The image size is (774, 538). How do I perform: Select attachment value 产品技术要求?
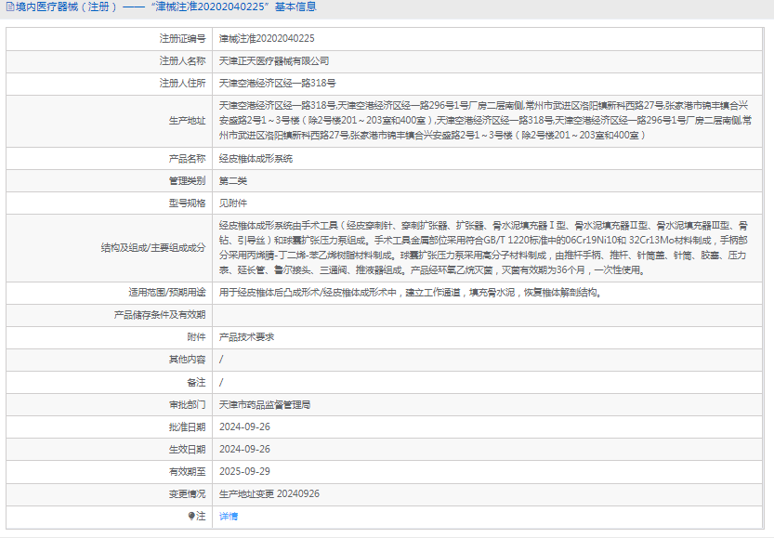[x=246, y=337]
